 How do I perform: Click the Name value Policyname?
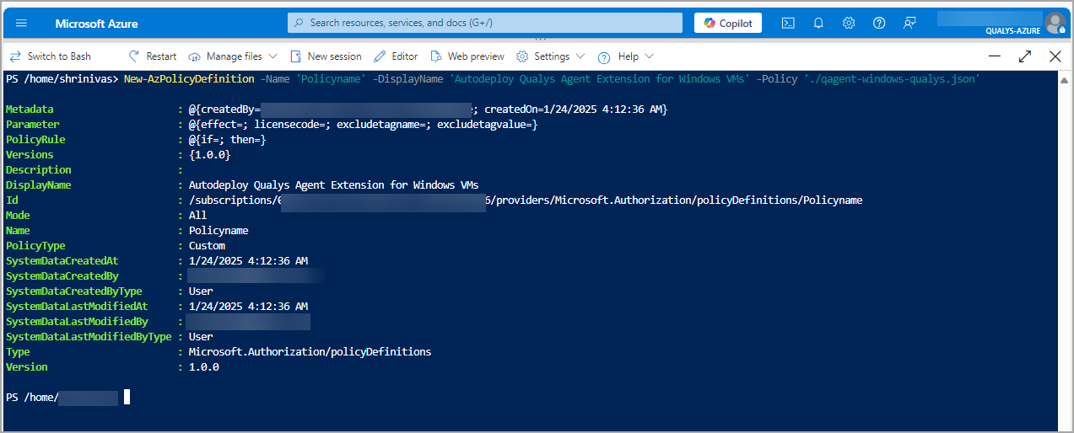[219, 231]
